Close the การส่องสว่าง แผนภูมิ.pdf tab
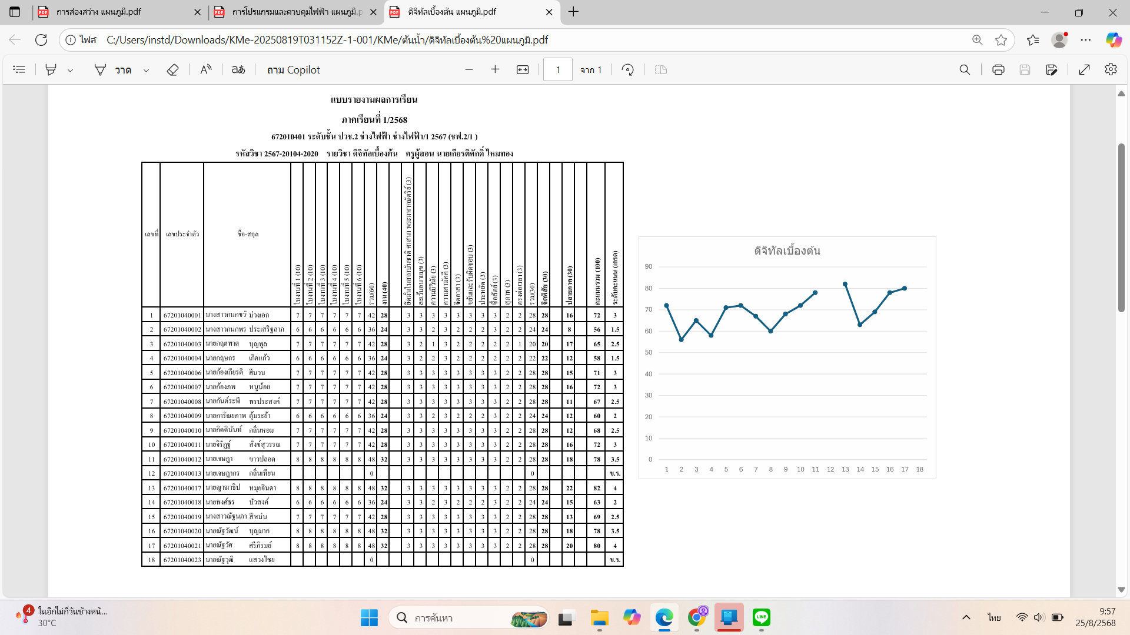This screenshot has height=635, width=1130. click(x=197, y=12)
